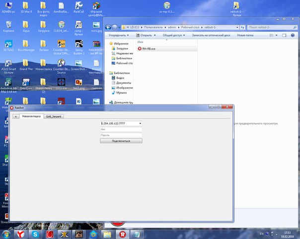Open Autodesk 3ds Max 9 shortcut

[x=8, y=86]
